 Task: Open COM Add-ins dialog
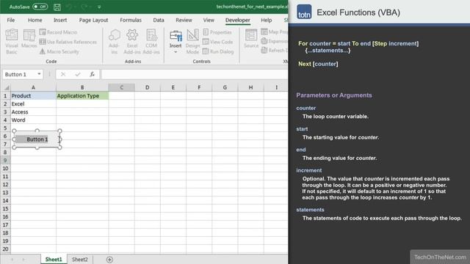[151, 41]
